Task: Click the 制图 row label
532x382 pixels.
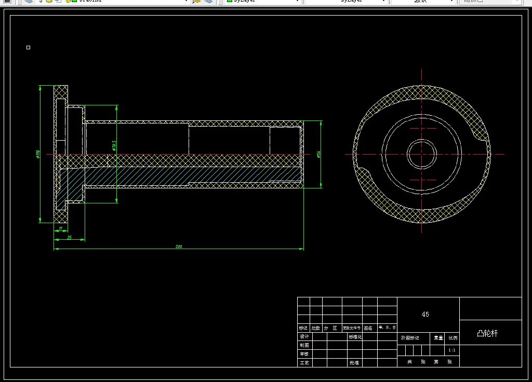Action: [x=304, y=345]
